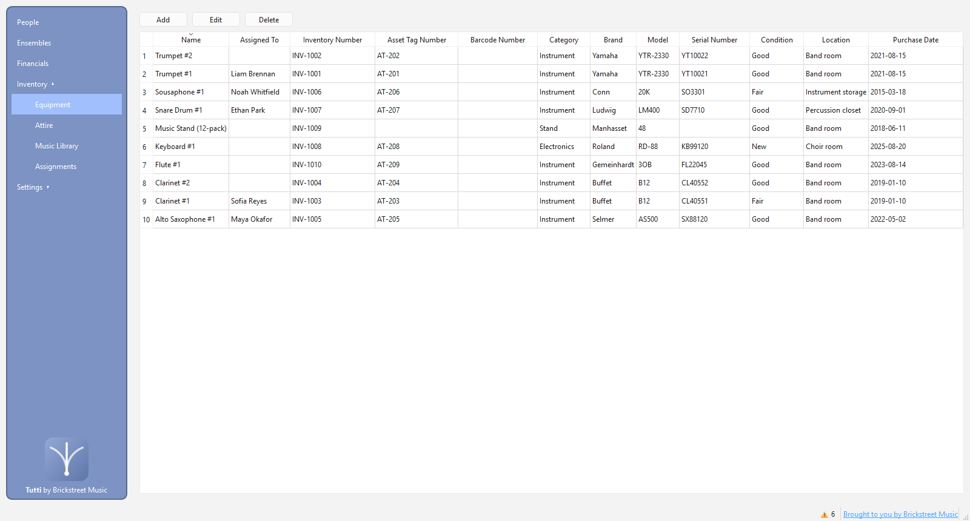970x521 pixels.
Task: Click the Barcode Number column header
Action: coord(498,40)
